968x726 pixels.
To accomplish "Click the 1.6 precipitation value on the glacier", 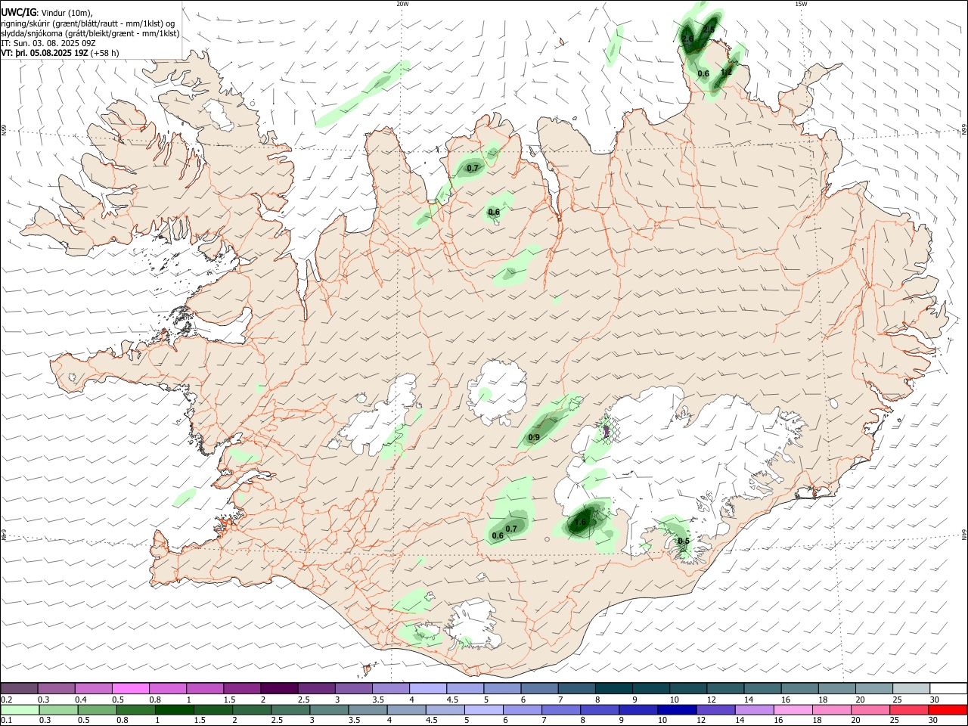I will click(581, 522).
